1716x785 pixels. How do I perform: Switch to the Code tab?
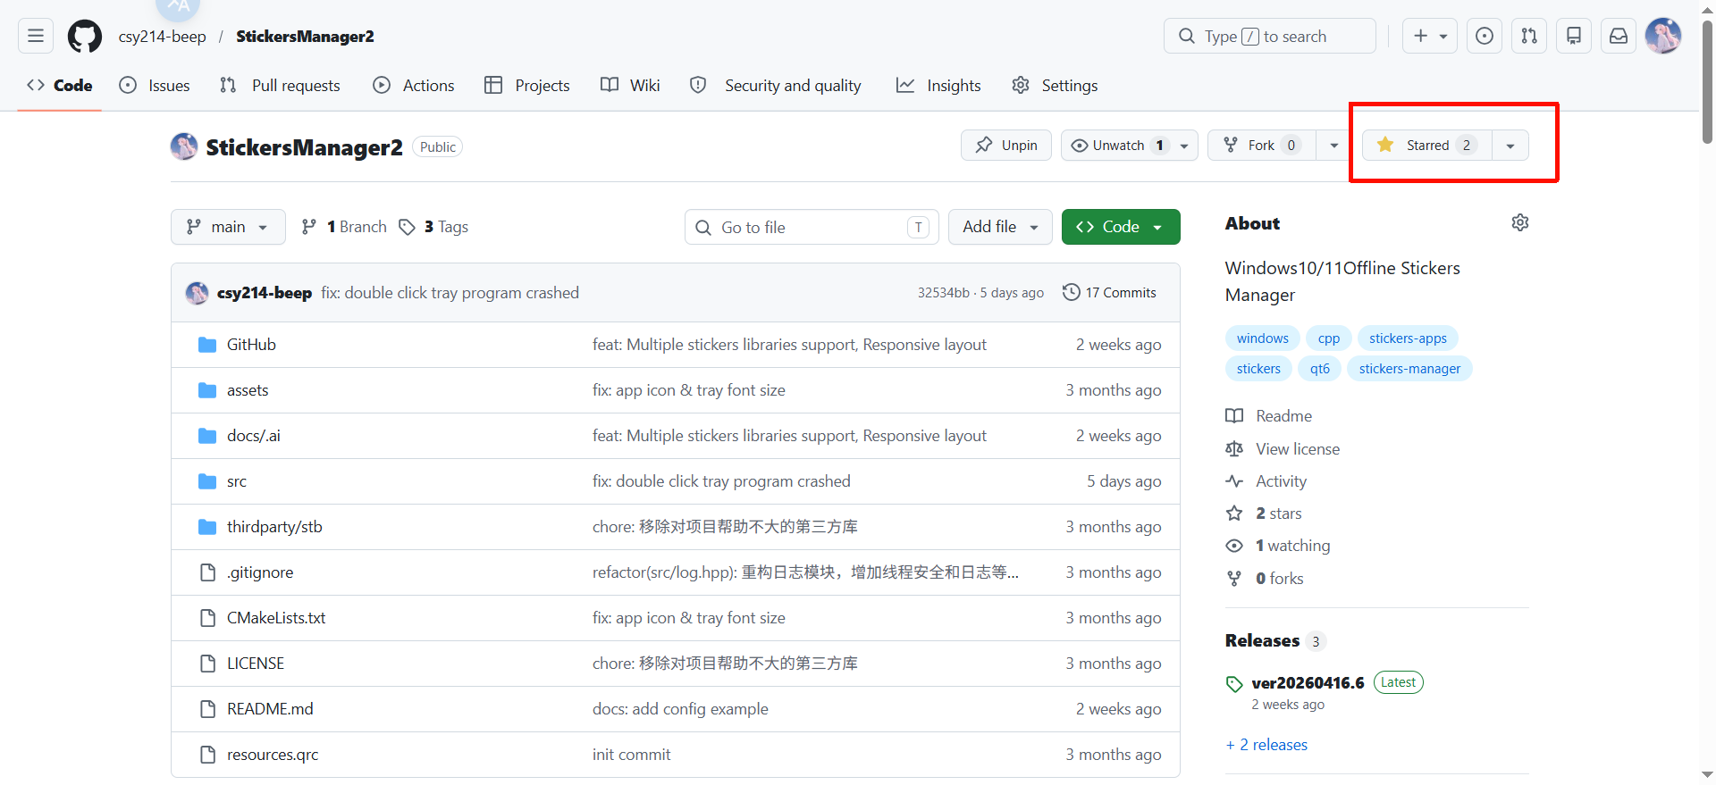click(x=60, y=86)
